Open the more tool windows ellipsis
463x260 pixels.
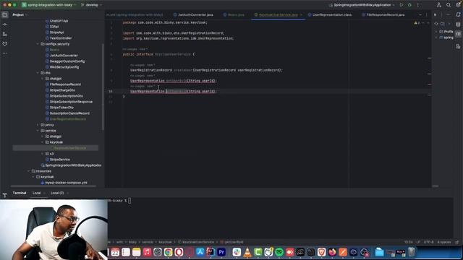pos(5,53)
